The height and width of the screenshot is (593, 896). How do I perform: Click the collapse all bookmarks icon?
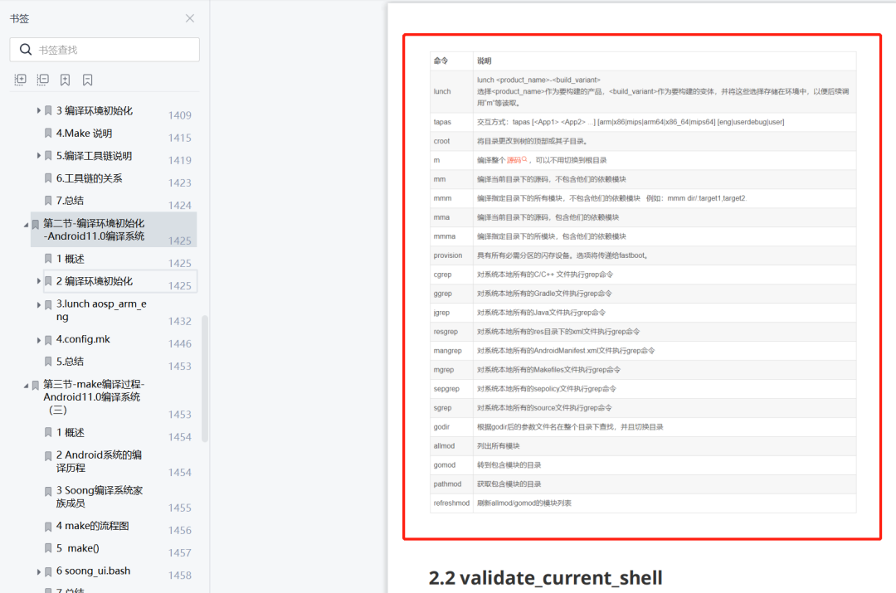point(43,80)
